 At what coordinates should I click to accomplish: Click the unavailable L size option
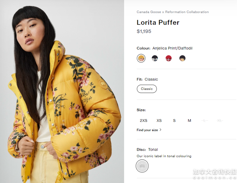204,120
